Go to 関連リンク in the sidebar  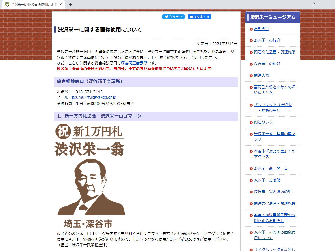tap(263, 122)
